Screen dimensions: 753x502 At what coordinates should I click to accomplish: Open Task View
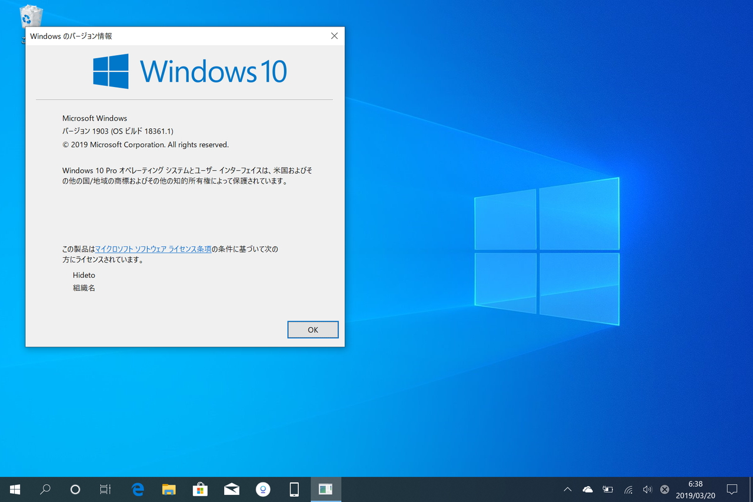coord(106,489)
